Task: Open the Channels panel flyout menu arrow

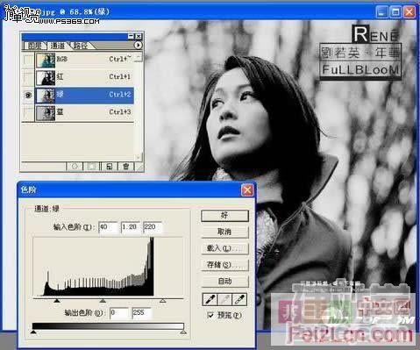Action: [138, 45]
